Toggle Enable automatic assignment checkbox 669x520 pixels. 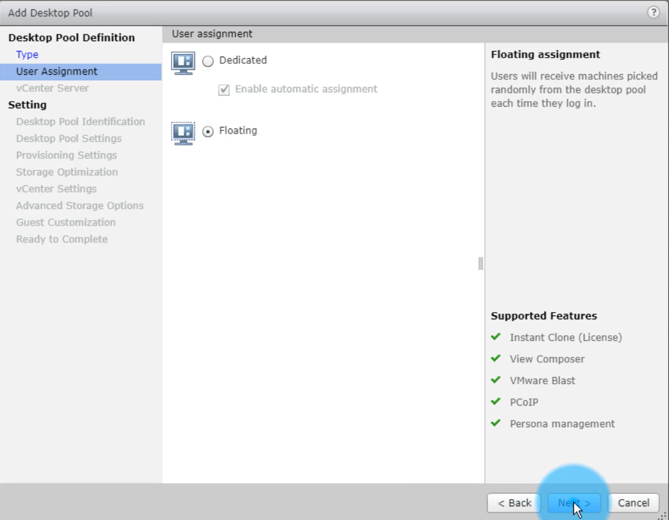pyautogui.click(x=224, y=90)
